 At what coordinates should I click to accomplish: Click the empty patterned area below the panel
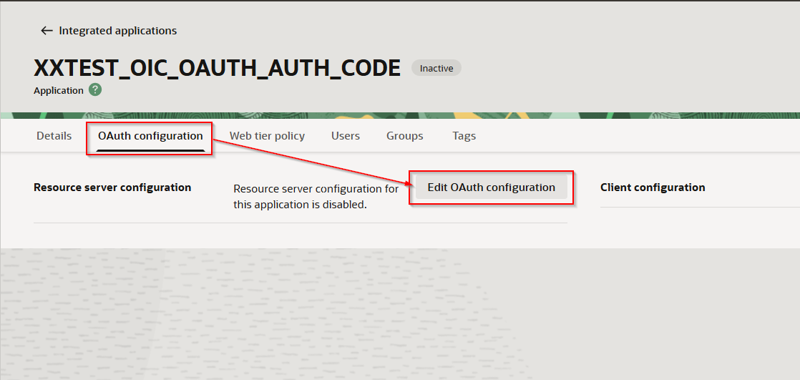click(x=401, y=315)
